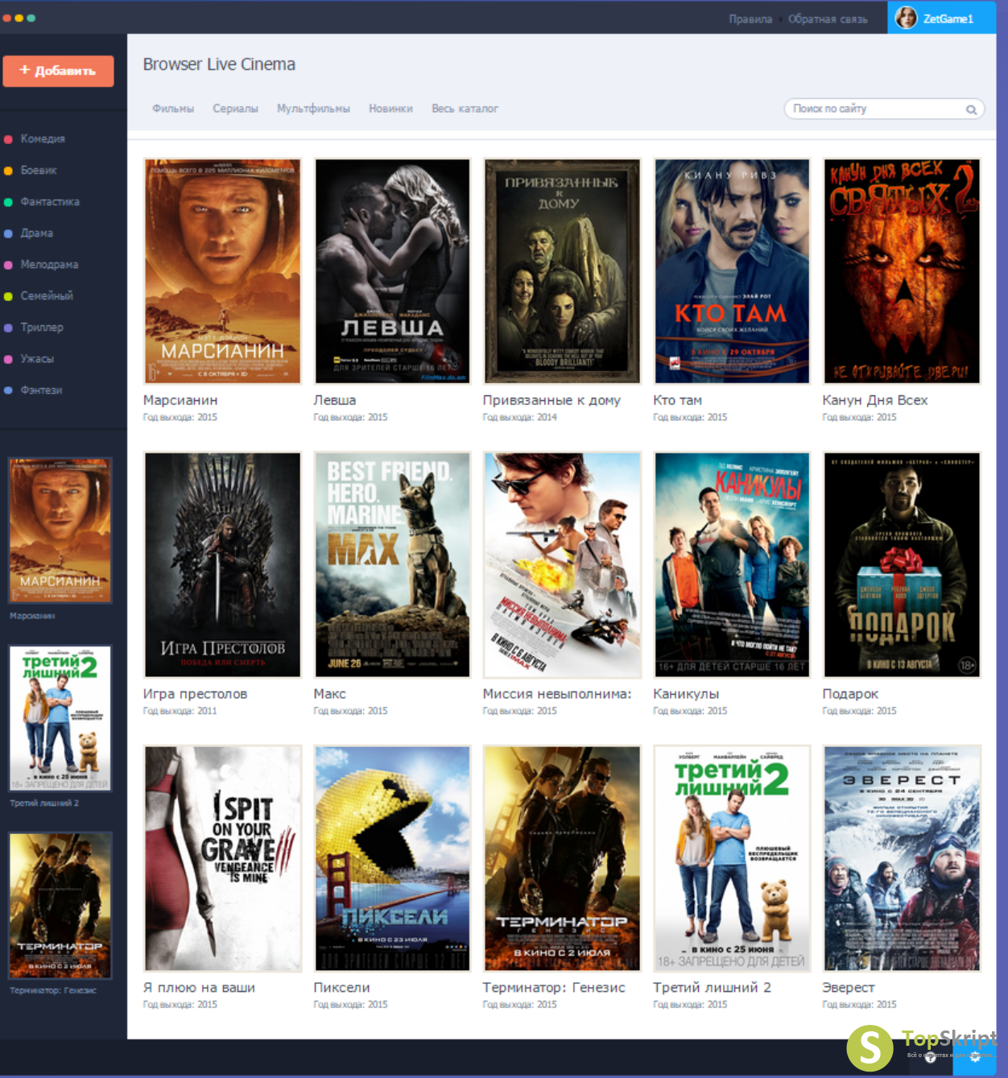Open the Макс movie poster
The height and width of the screenshot is (1078, 1008).
coord(392,564)
